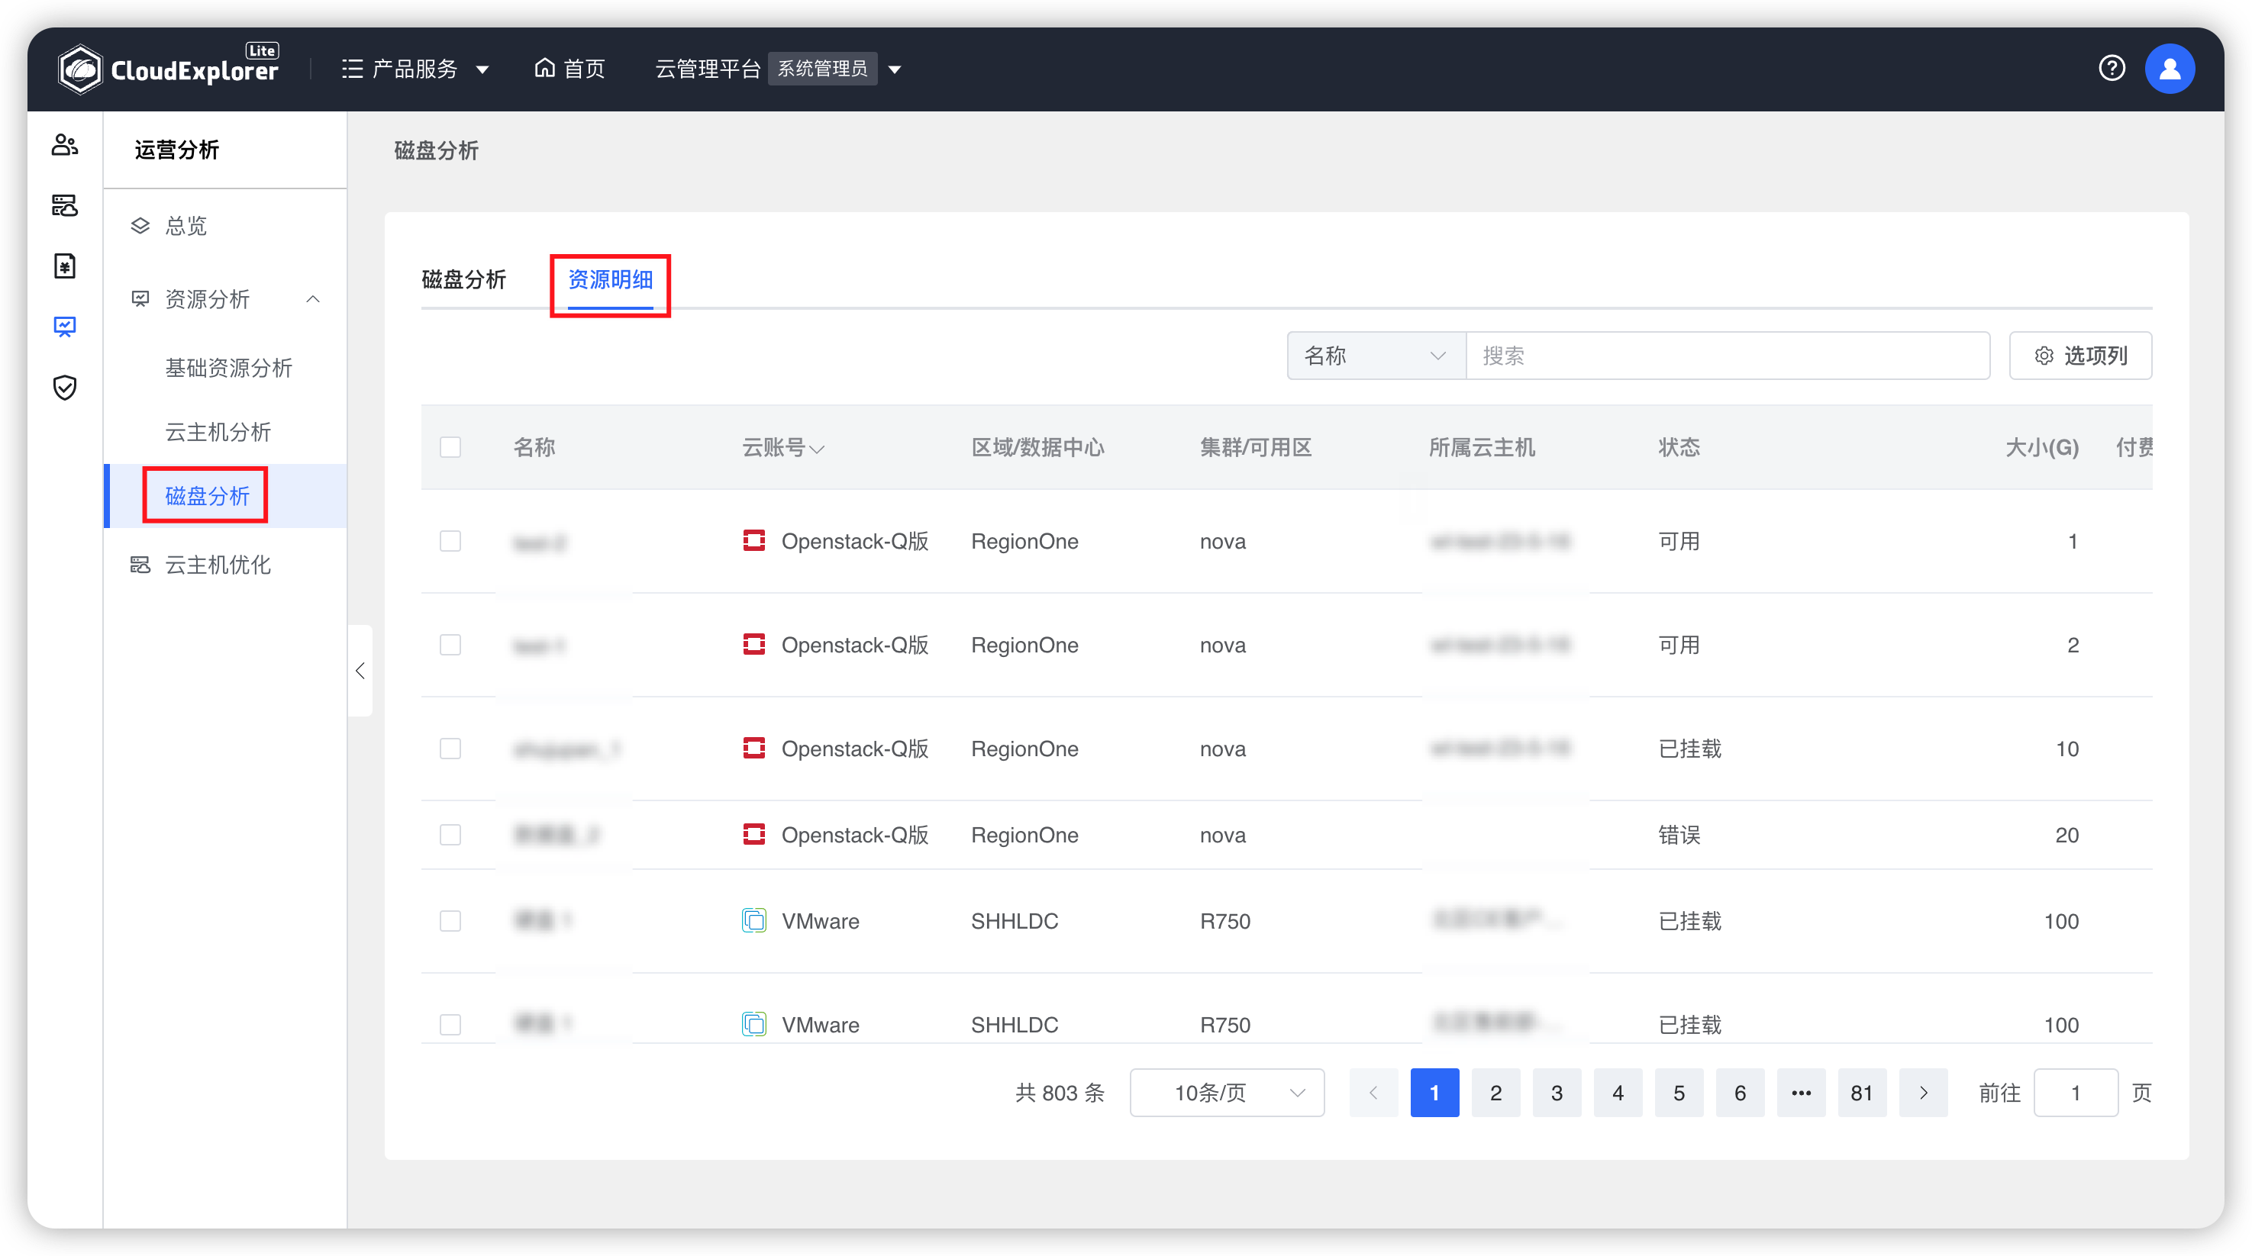
Task: Select current page 1 button
Action: tap(1434, 1093)
